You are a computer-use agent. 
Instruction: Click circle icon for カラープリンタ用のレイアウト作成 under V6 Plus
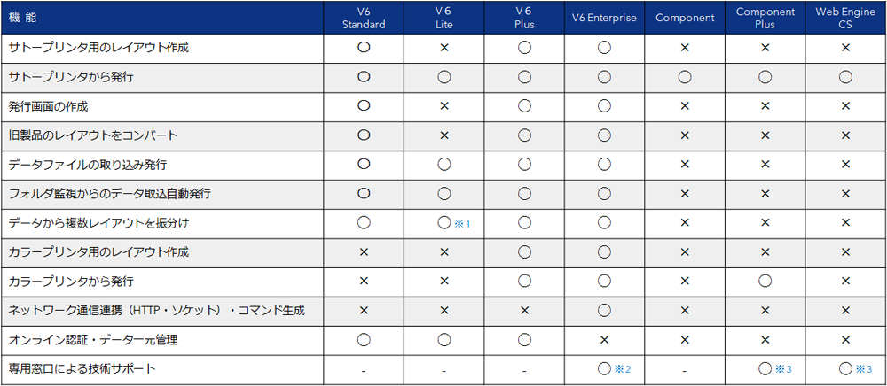pyautogui.click(x=524, y=252)
